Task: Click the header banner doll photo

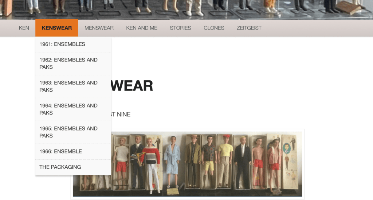Action: point(186,9)
